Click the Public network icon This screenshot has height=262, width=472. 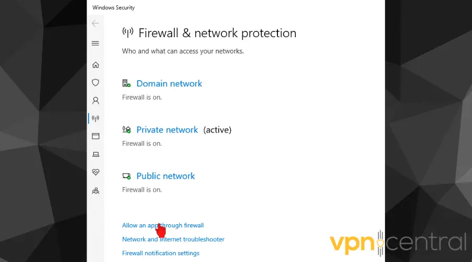click(126, 176)
